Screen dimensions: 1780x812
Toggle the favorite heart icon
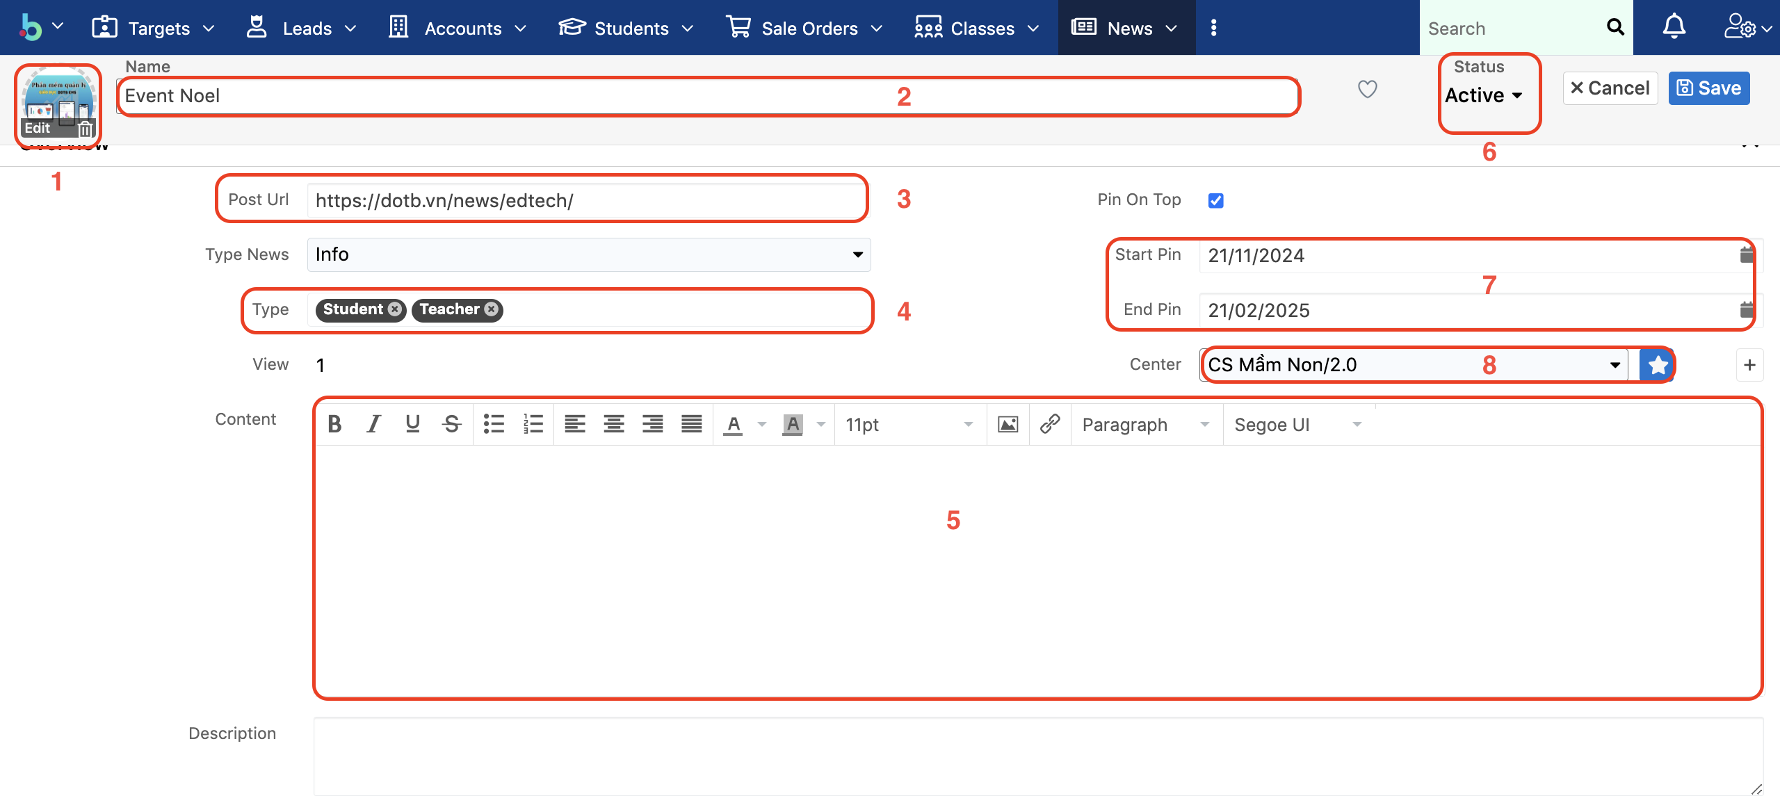click(x=1367, y=89)
